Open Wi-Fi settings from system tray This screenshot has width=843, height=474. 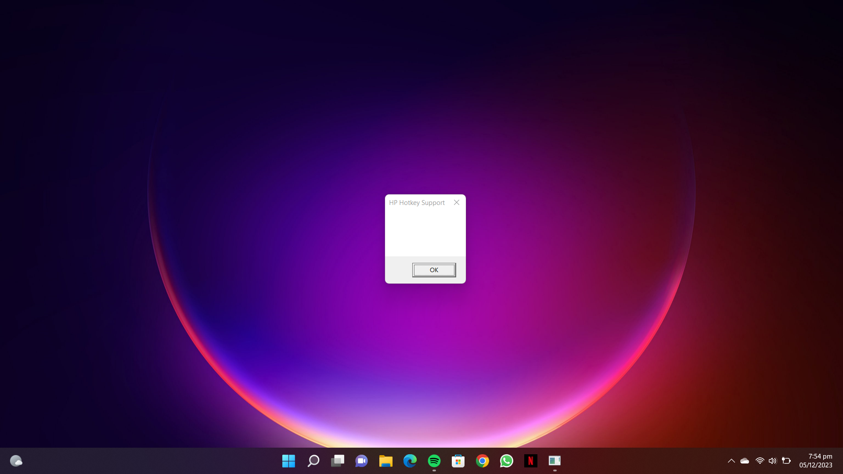(x=759, y=461)
